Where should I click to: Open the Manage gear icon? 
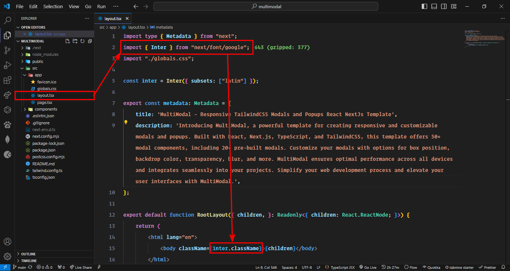coord(7,256)
